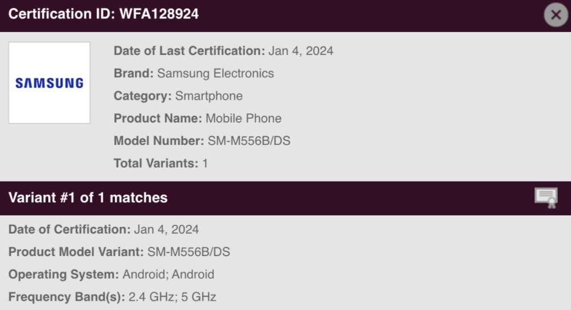Click the Certification ID WFA128924 header

104,14
